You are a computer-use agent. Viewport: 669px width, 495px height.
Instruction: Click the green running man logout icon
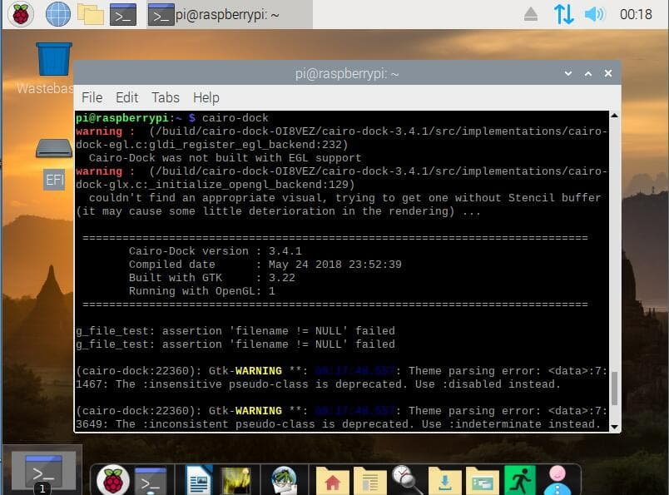pyautogui.click(x=520, y=481)
